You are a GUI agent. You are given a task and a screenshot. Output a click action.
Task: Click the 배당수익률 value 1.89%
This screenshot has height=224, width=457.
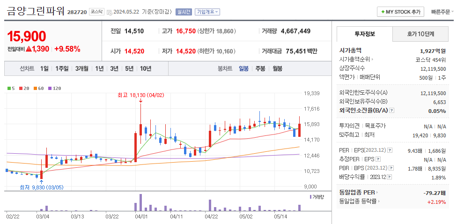438,177
